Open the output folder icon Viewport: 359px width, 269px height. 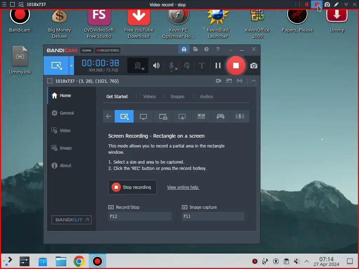pyautogui.click(x=195, y=49)
